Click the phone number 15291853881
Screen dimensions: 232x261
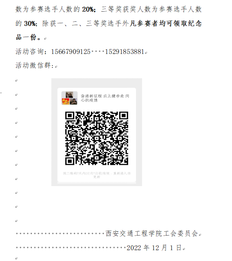click(x=124, y=52)
